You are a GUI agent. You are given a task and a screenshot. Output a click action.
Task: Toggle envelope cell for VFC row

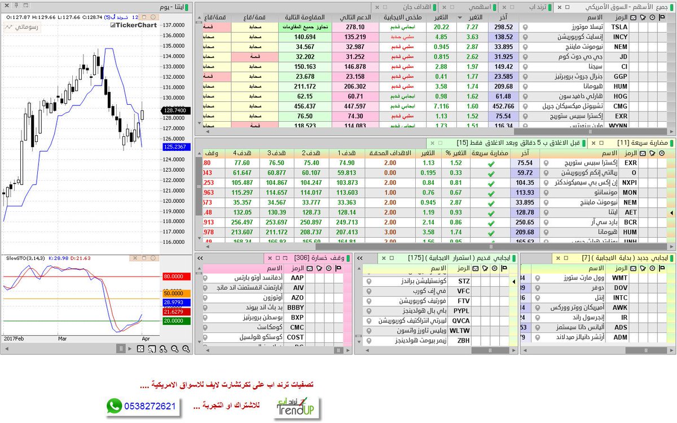[x=476, y=291]
